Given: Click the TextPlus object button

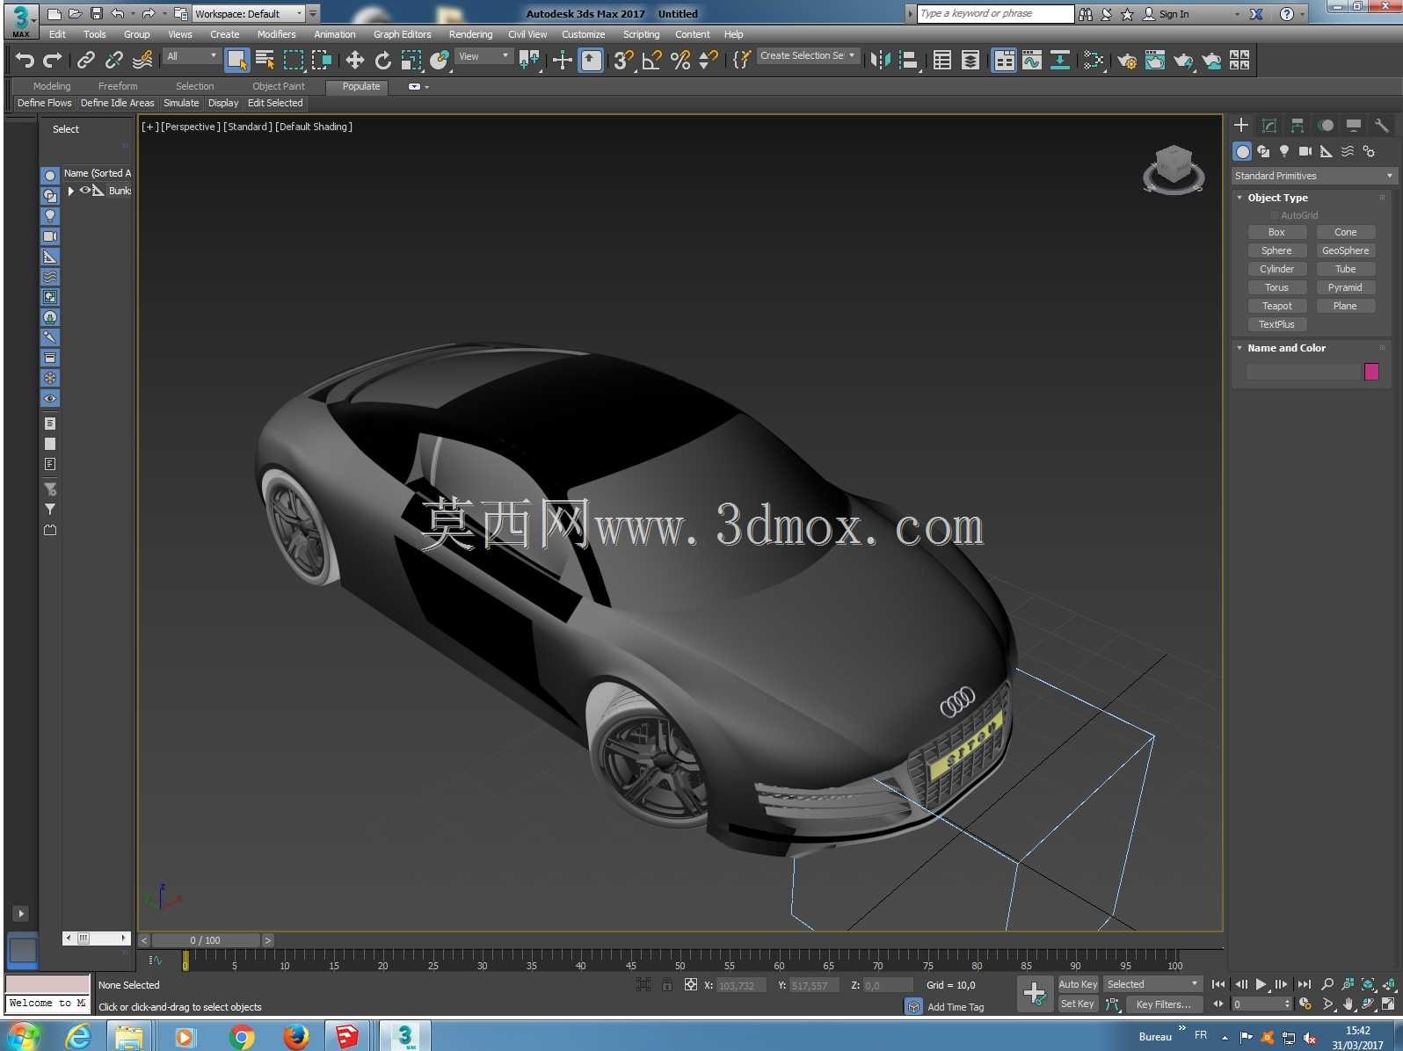Looking at the screenshot, I should (1276, 324).
